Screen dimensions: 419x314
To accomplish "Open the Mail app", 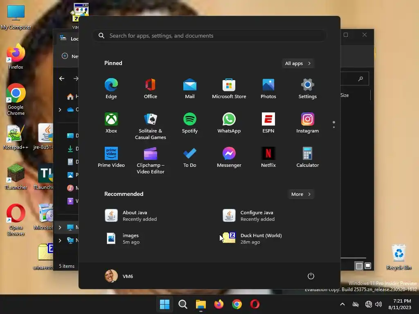I will (x=190, y=89).
